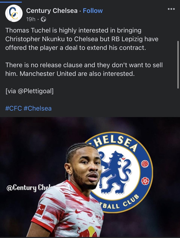Follow the Century Chelsea page
Screen dimensions: 180x238
click(x=93, y=11)
